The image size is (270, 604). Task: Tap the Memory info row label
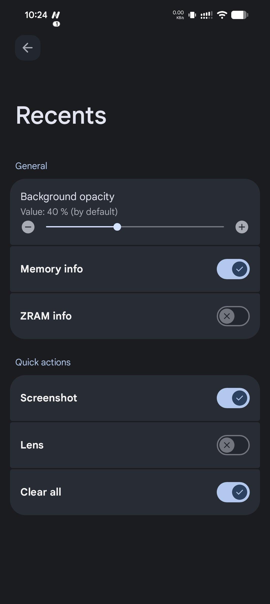tap(52, 269)
